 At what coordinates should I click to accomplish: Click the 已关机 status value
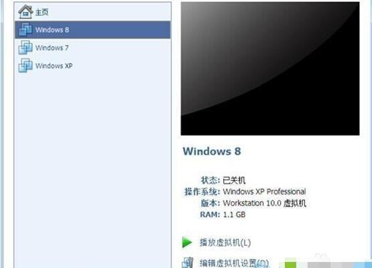234,180
